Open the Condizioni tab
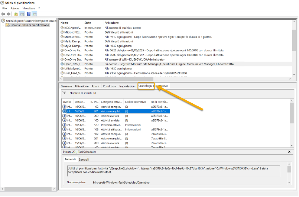Viewport: 299px width, 197px height. pos(110,86)
